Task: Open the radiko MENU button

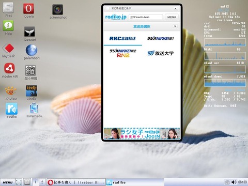Action: [x=172, y=17]
